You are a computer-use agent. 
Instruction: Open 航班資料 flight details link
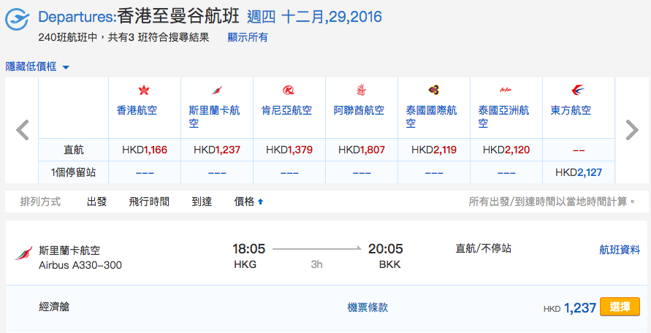pyautogui.click(x=620, y=250)
